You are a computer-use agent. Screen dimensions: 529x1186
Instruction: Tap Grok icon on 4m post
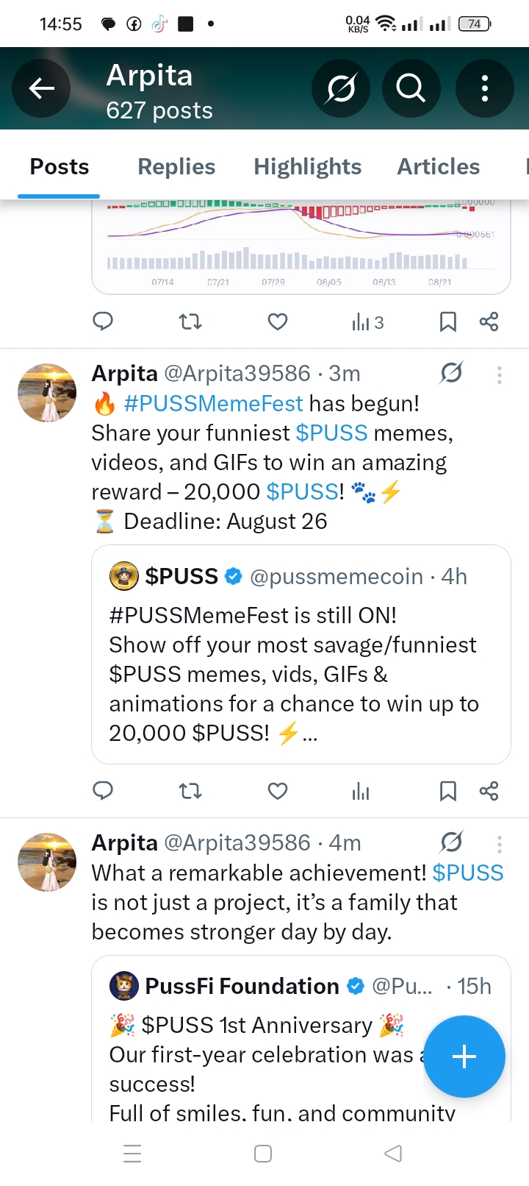[451, 842]
